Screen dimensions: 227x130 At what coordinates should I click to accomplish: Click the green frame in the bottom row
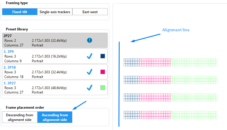click(194, 115)
